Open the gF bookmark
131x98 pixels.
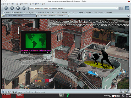pyautogui.click(x=52, y=13)
